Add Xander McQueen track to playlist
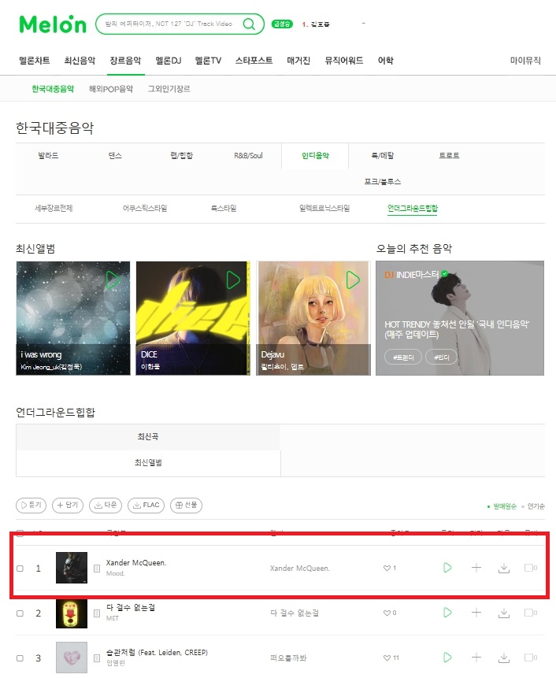Viewport: 556px width, 678px height. coord(476,568)
